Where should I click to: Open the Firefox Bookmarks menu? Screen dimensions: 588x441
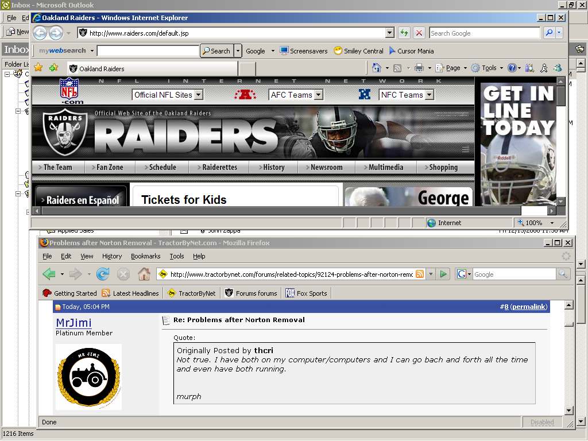click(x=145, y=256)
